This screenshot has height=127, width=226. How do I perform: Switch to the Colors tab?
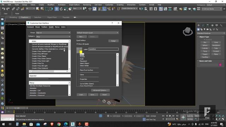pyautogui.click(x=63, y=27)
